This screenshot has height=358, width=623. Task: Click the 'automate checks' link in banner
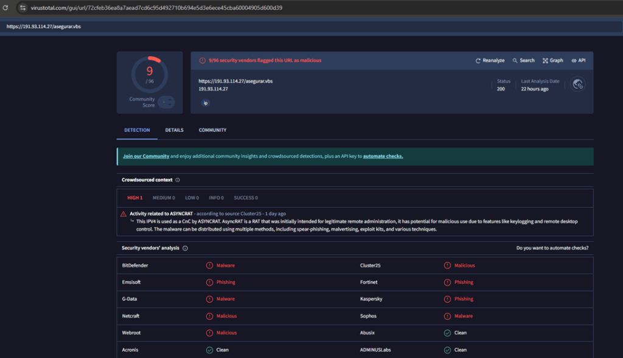tap(383, 156)
